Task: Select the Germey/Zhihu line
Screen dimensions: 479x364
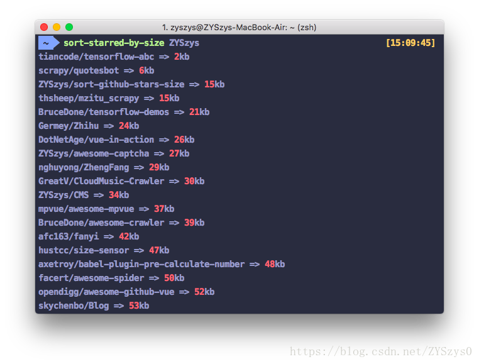Action: click(89, 126)
